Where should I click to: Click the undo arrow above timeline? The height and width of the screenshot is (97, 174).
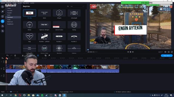tap(7, 56)
